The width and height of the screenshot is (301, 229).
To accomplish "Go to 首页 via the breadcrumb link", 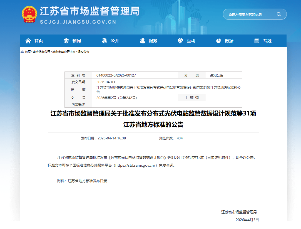I will click(x=28, y=52).
